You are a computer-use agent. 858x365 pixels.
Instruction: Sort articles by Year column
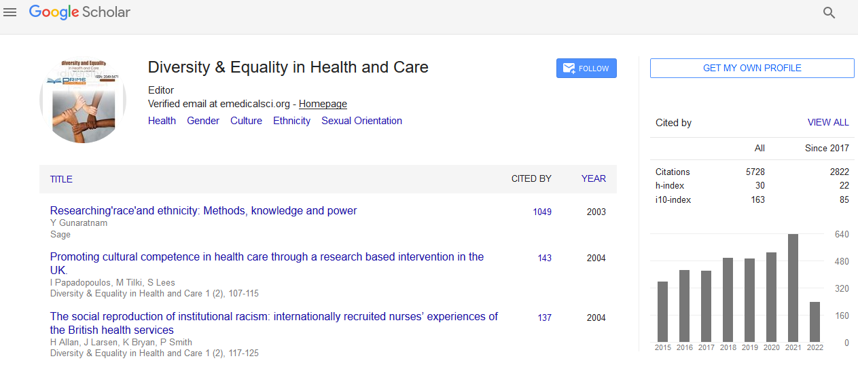(593, 179)
